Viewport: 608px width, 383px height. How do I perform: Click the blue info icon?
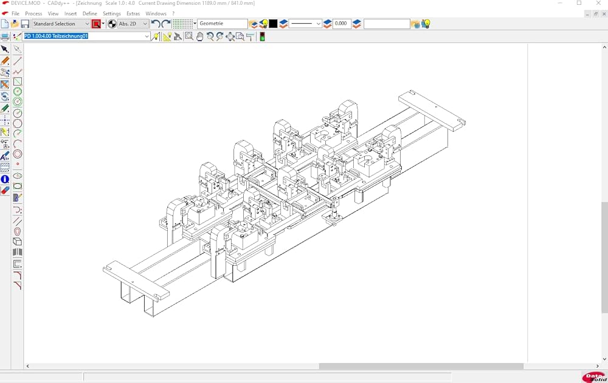click(5, 180)
